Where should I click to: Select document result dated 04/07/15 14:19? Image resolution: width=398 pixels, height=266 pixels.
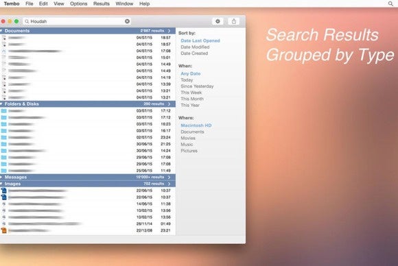(88, 77)
